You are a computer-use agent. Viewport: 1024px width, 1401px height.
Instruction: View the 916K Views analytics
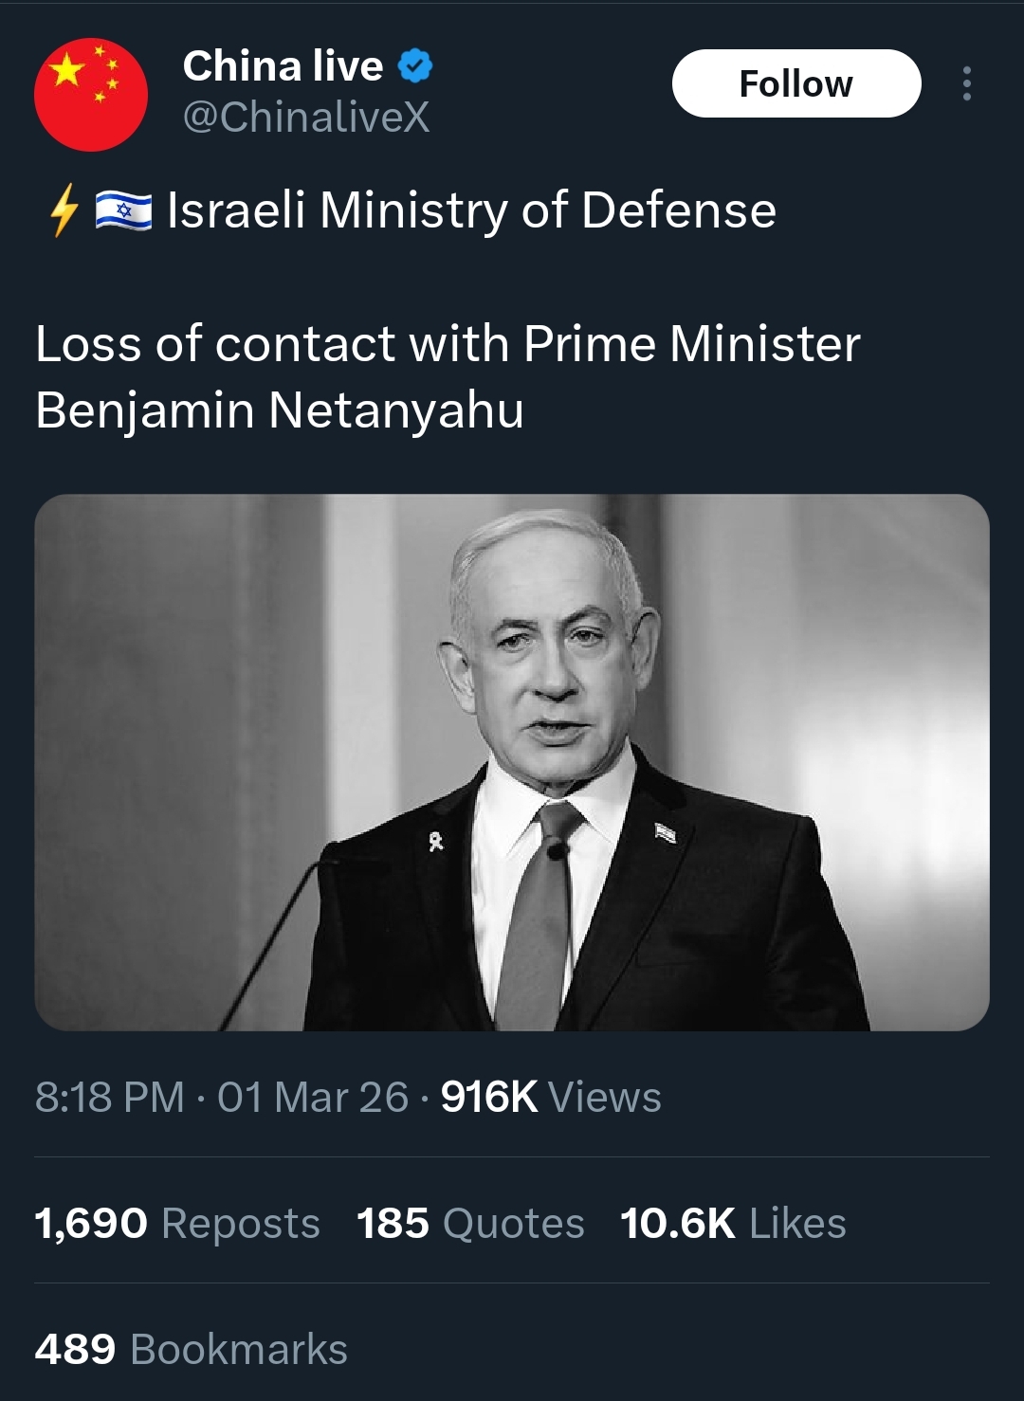(551, 1097)
